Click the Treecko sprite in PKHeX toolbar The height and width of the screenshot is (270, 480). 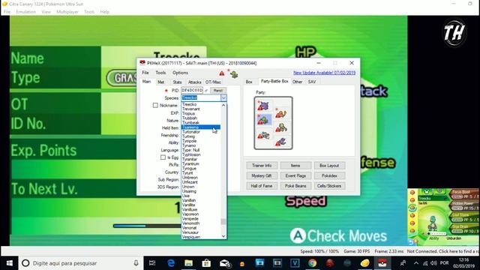point(234,73)
